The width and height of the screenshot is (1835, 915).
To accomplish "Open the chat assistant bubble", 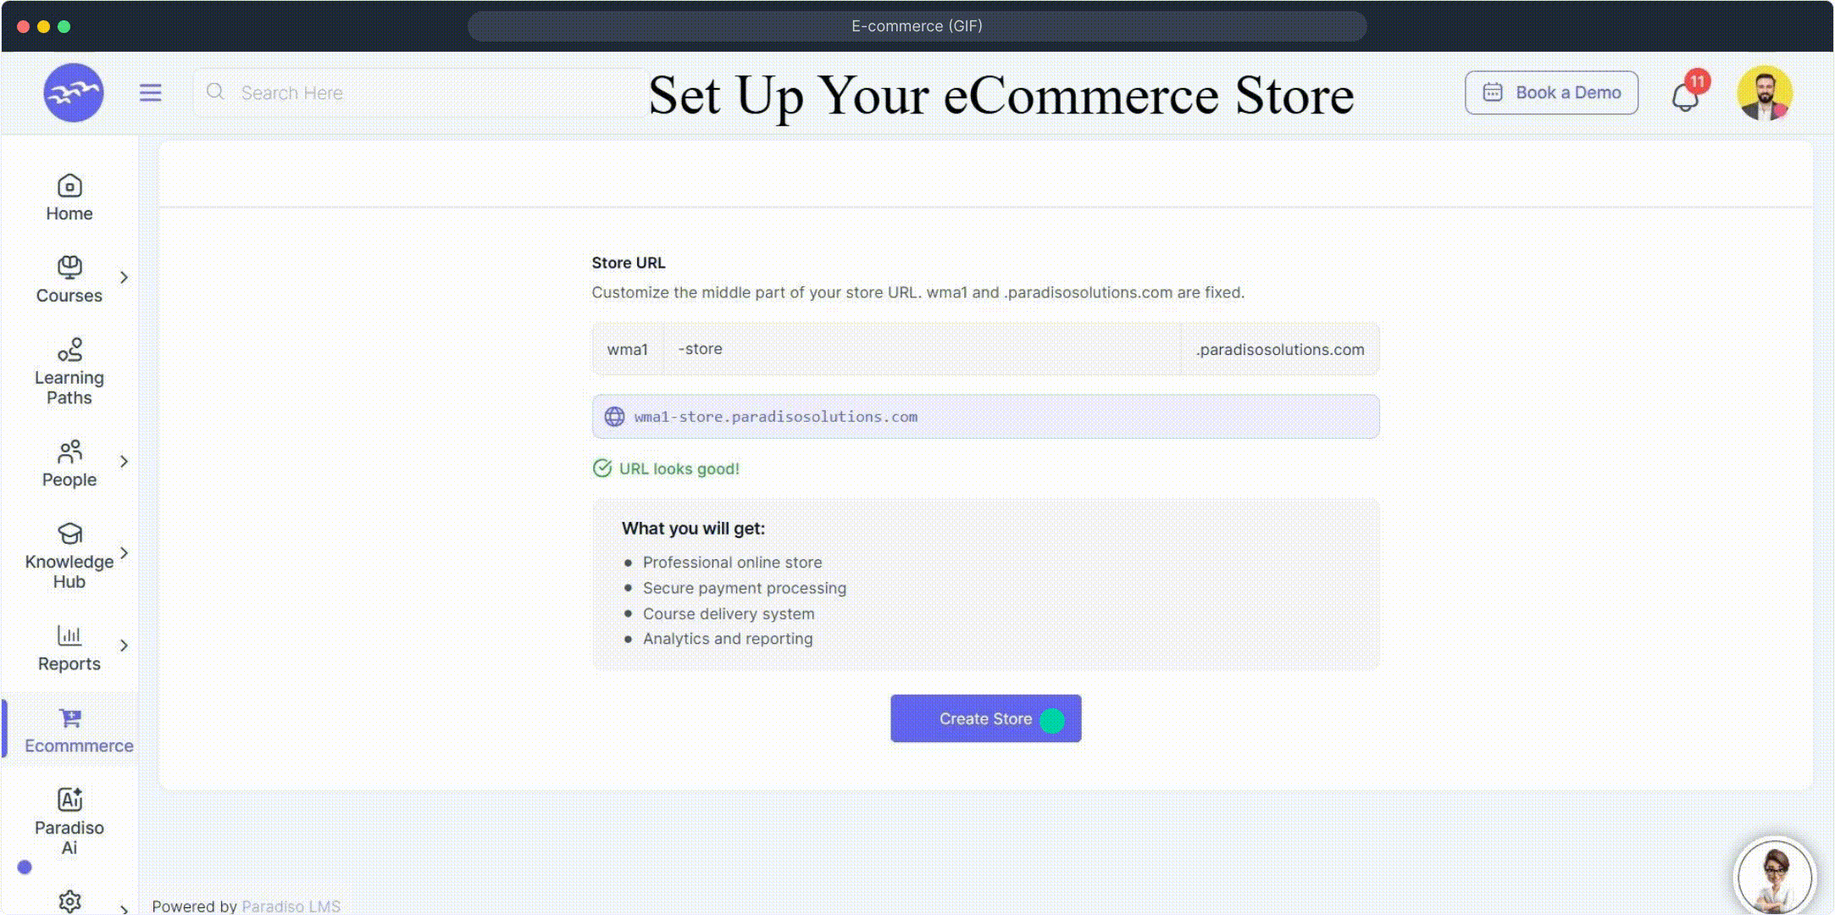I will coord(1773,875).
